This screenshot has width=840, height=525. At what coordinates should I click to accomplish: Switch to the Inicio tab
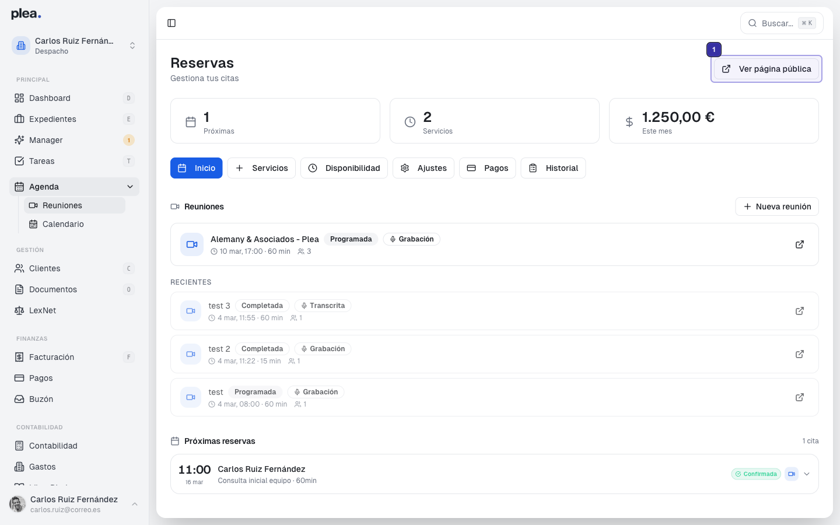click(197, 168)
